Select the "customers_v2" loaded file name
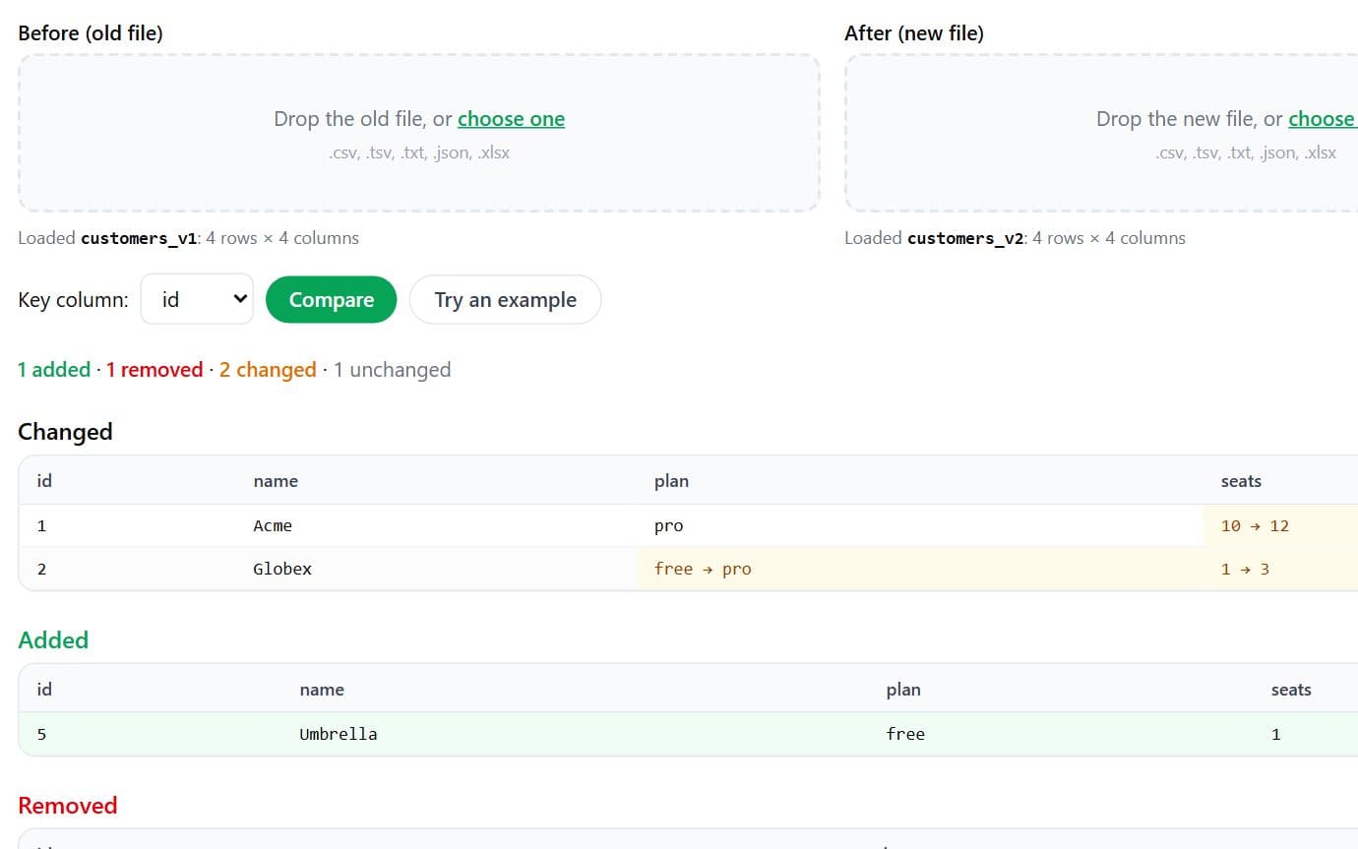 [965, 238]
